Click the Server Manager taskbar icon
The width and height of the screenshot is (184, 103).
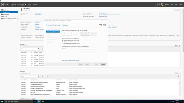click(x=39, y=101)
